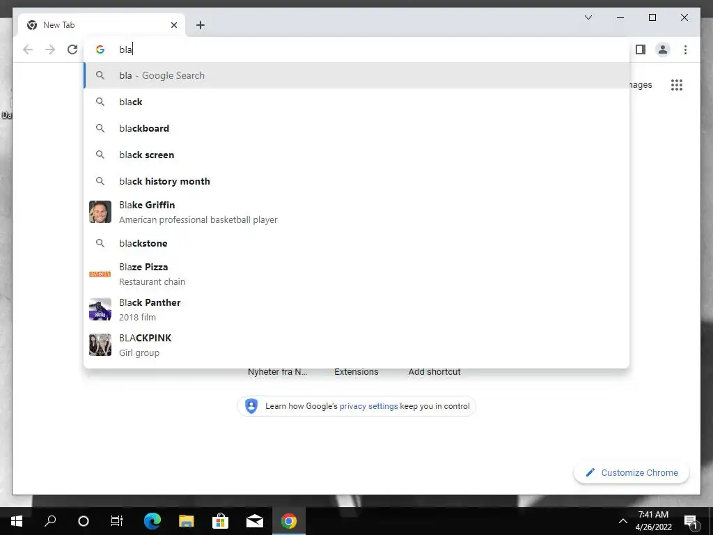Open the privacy settings link
713x535 pixels.
pyautogui.click(x=369, y=406)
